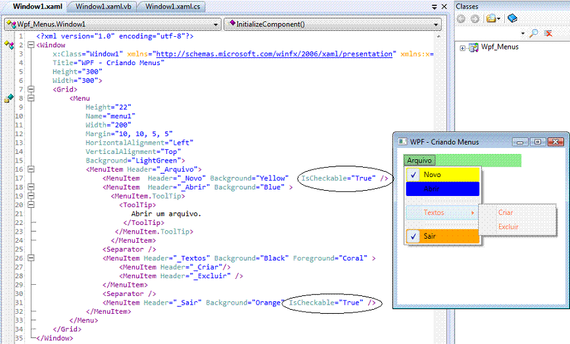This screenshot has height=344, width=570.
Task: Click the Arquivo menu in WPF window
Action: tap(419, 160)
